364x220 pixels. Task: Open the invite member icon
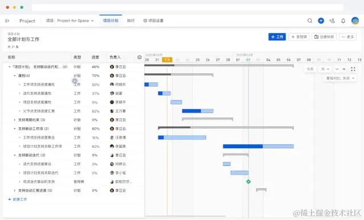pyautogui.click(x=332, y=20)
